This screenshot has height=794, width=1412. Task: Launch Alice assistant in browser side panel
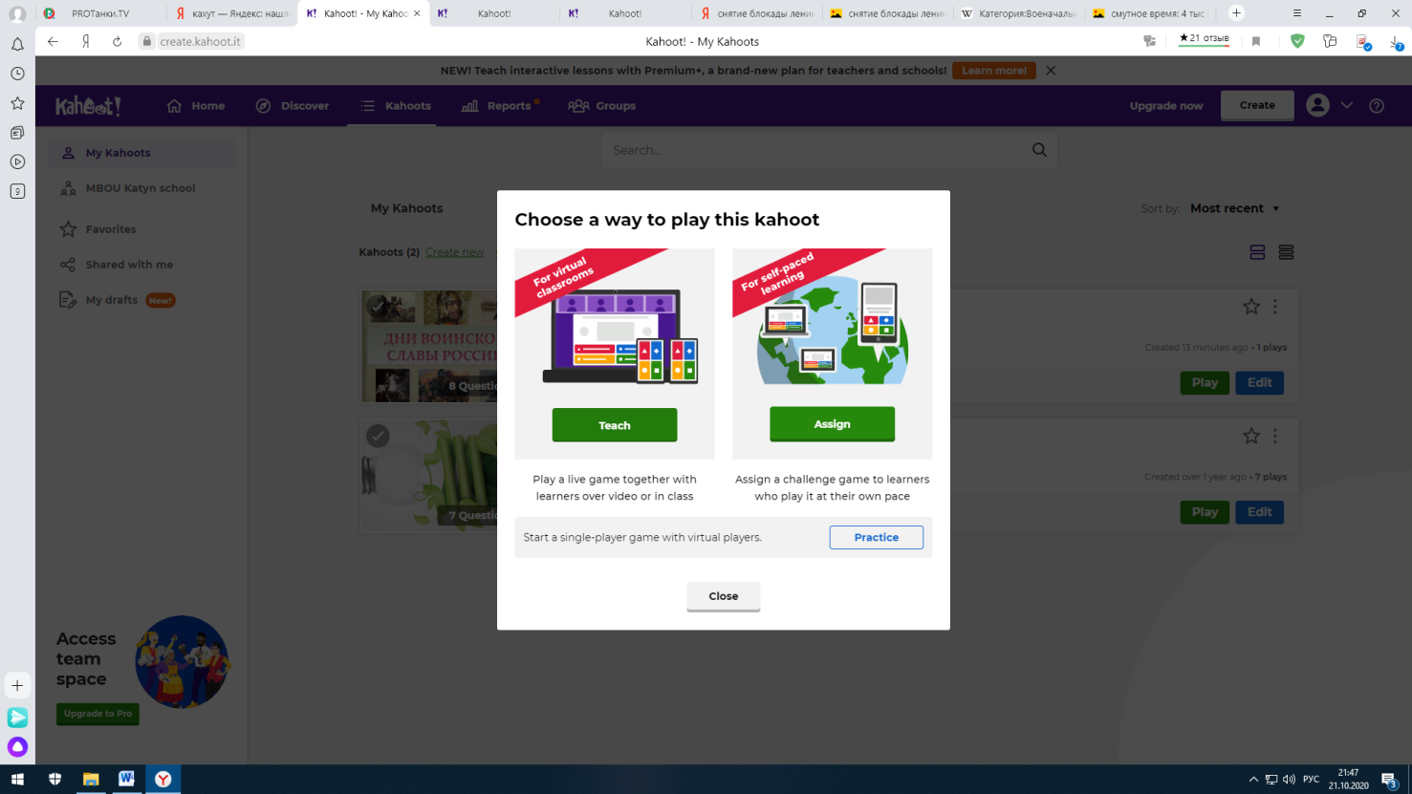pyautogui.click(x=17, y=746)
